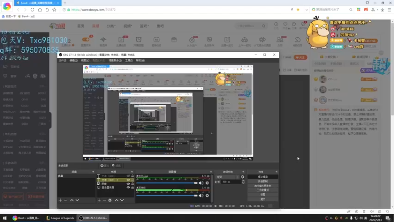Toggle lock on 显示器采集 source

pos(132,187)
